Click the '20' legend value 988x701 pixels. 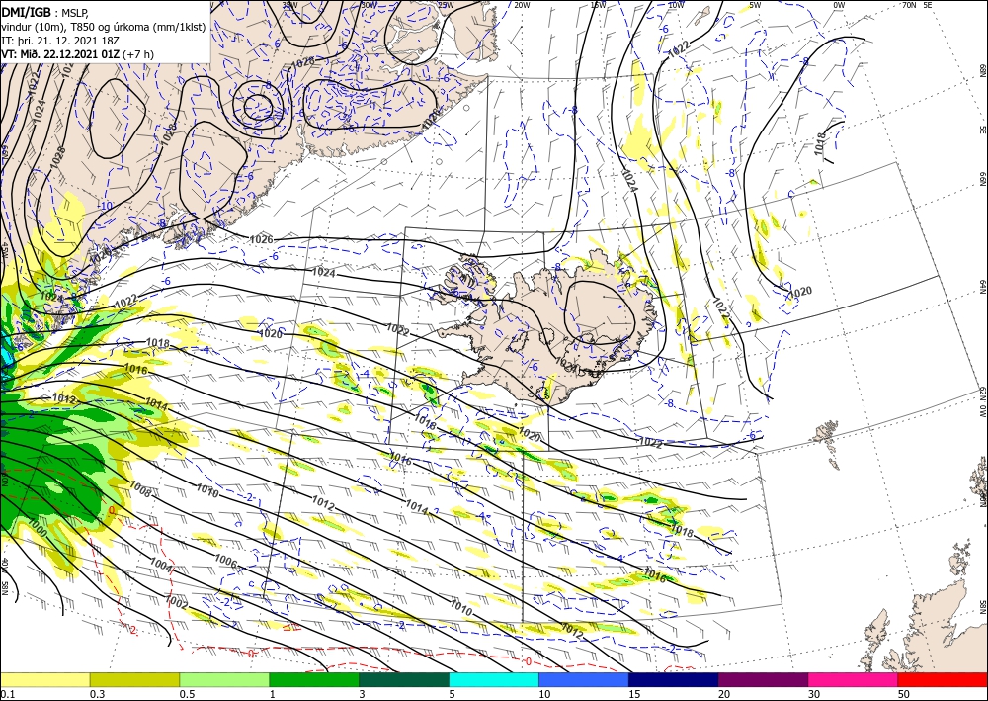[x=724, y=694]
